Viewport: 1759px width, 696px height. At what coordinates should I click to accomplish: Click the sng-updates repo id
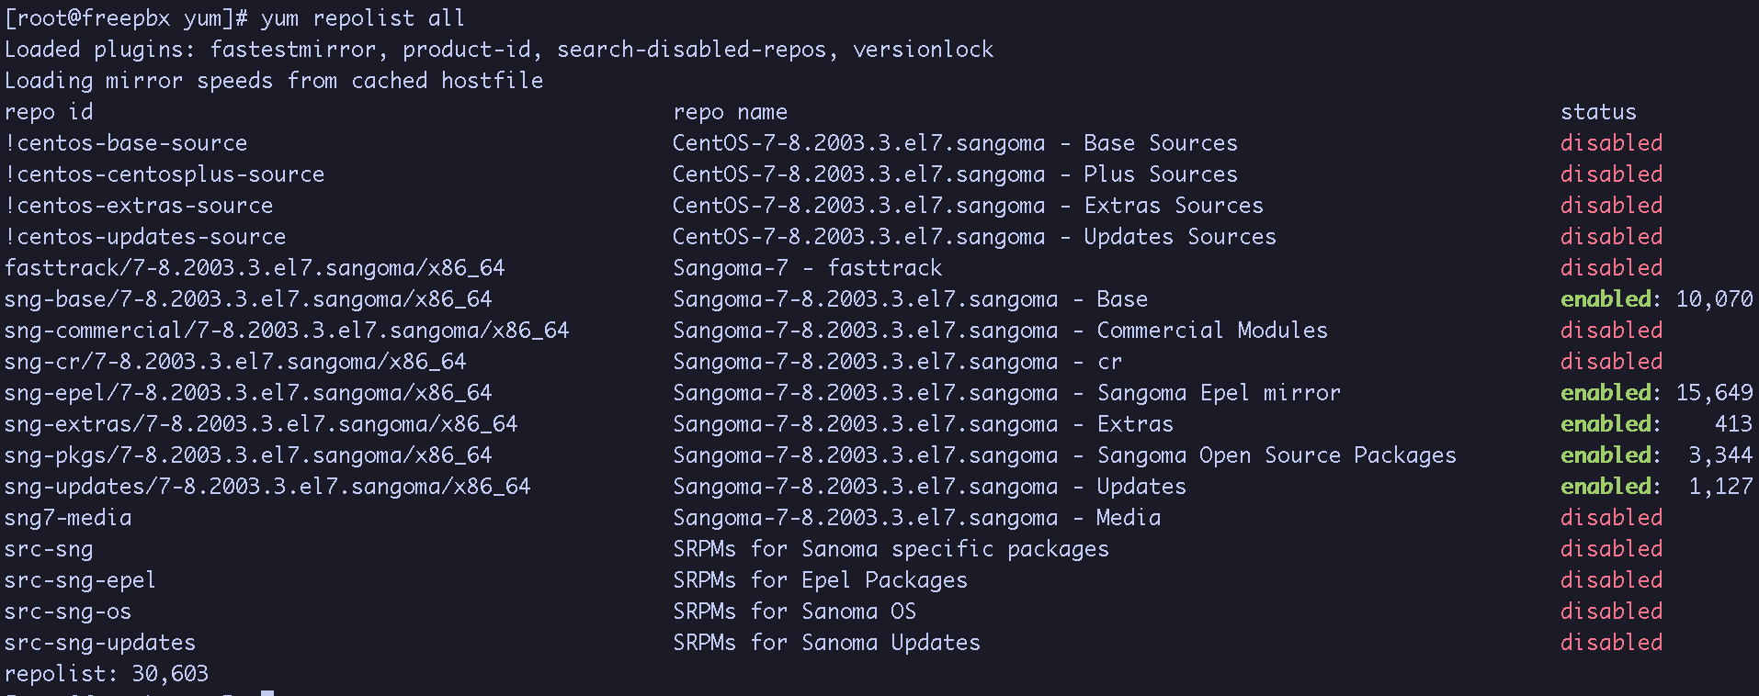coord(267,487)
